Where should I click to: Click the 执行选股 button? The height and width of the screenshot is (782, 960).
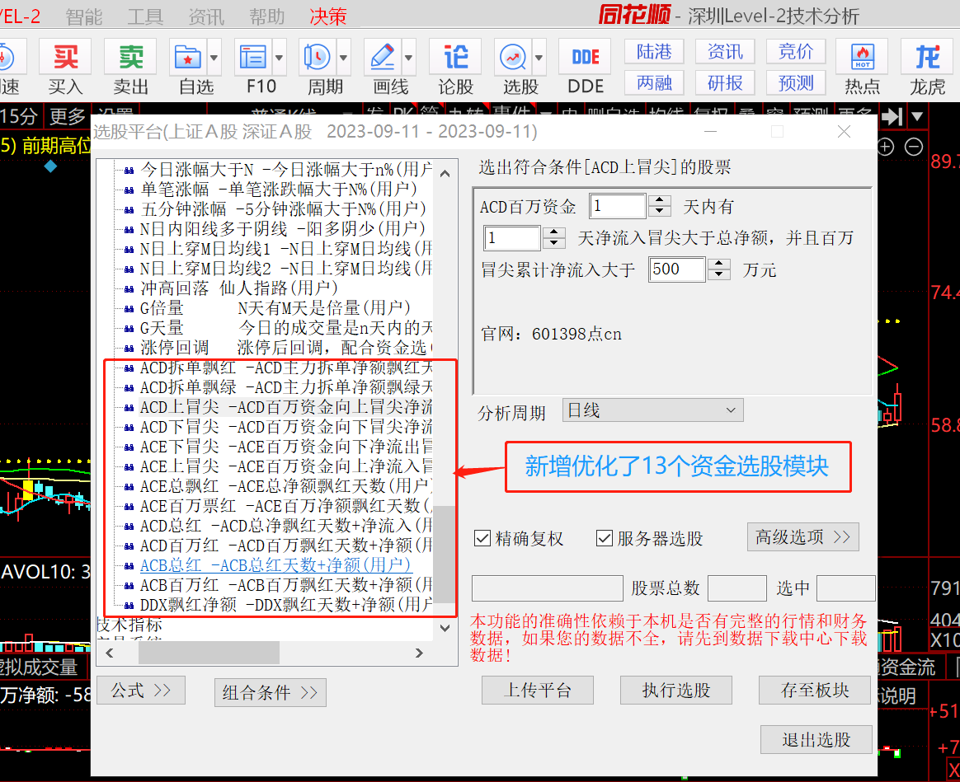[x=676, y=691]
